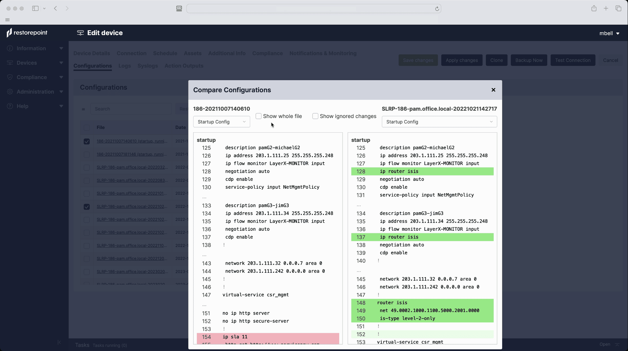Switch to the Connection tab
Screen dimensions: 628x351
[x=131, y=53]
